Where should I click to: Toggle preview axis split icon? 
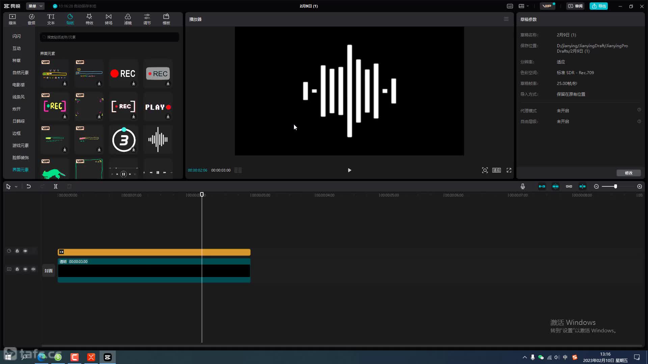pyautogui.click(x=583, y=186)
